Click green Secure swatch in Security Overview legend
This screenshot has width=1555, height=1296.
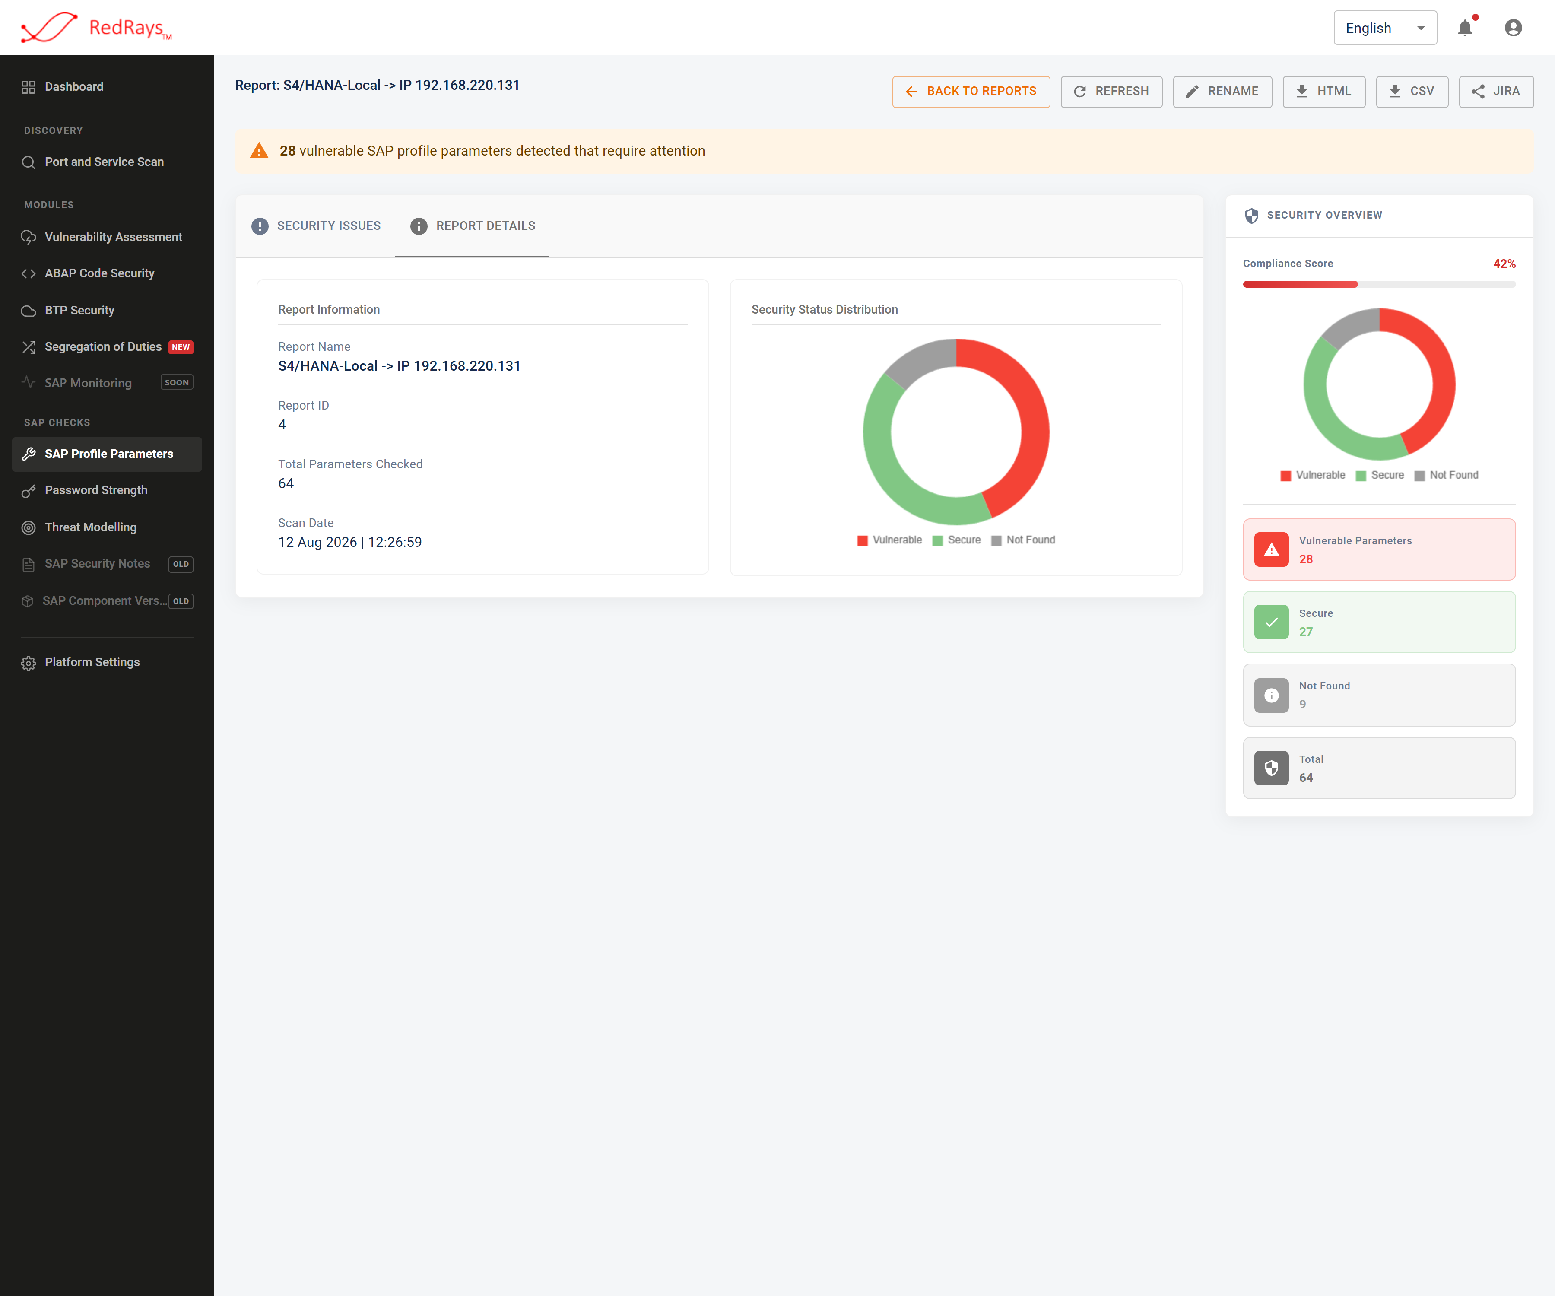click(1360, 476)
